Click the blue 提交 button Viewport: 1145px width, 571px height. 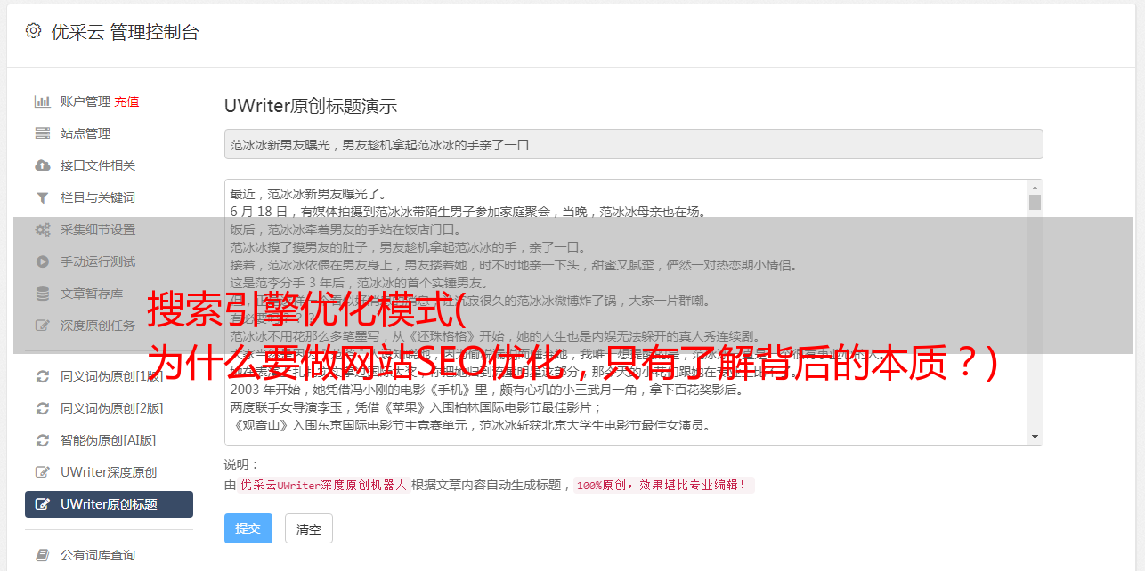[x=248, y=528]
